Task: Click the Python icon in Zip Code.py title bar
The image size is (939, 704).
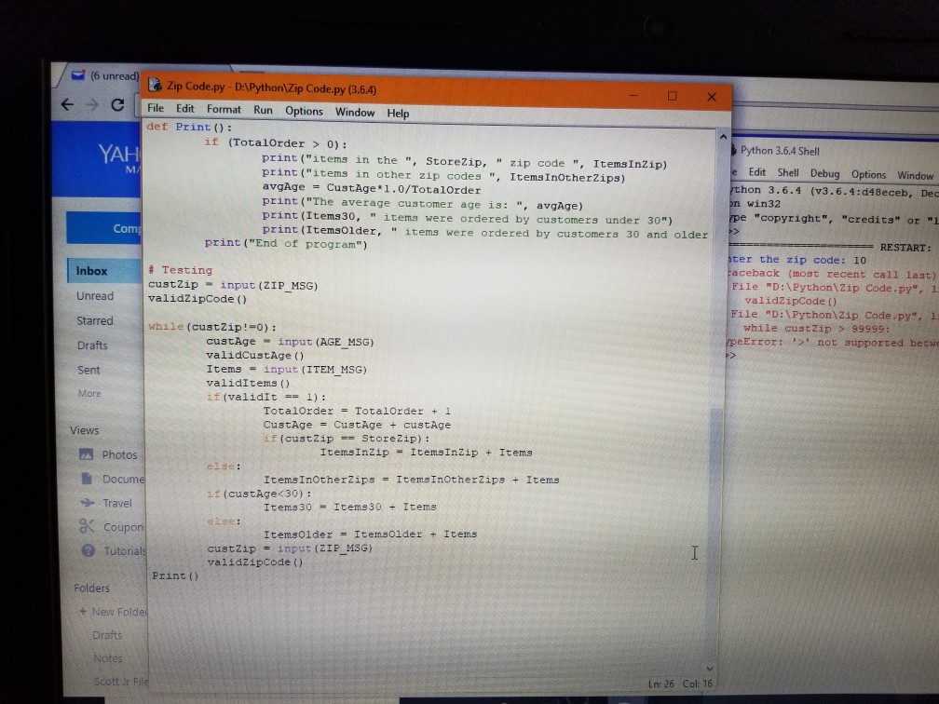Action: coord(156,84)
